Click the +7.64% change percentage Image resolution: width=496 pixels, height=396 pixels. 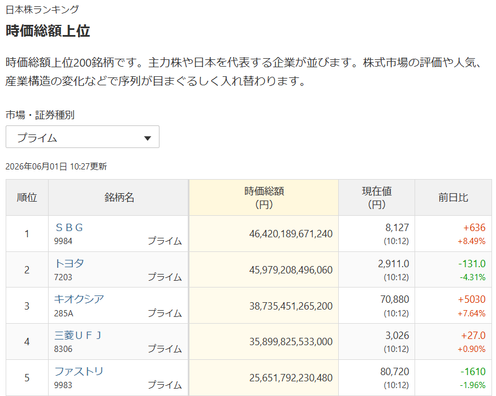tap(471, 313)
